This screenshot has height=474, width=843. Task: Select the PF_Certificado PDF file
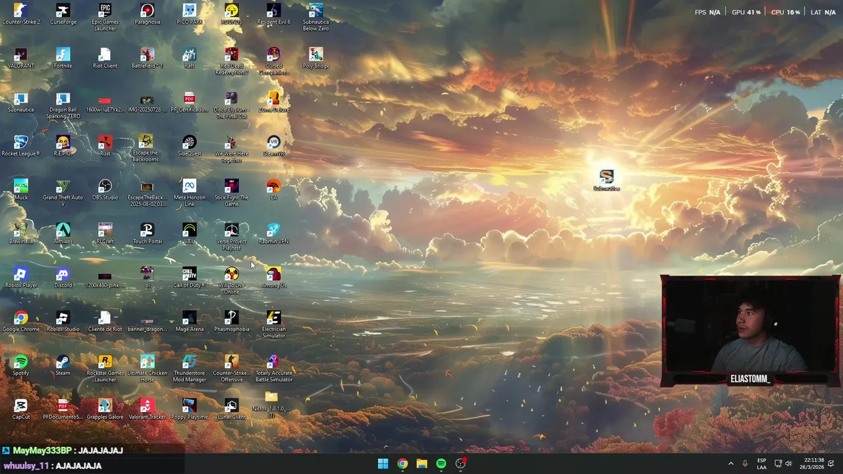click(x=189, y=102)
